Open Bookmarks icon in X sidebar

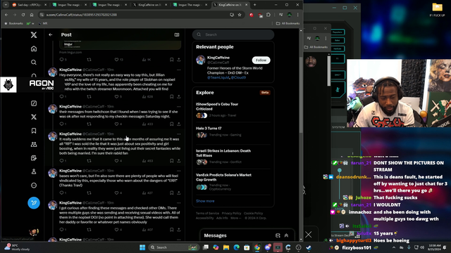34,131
